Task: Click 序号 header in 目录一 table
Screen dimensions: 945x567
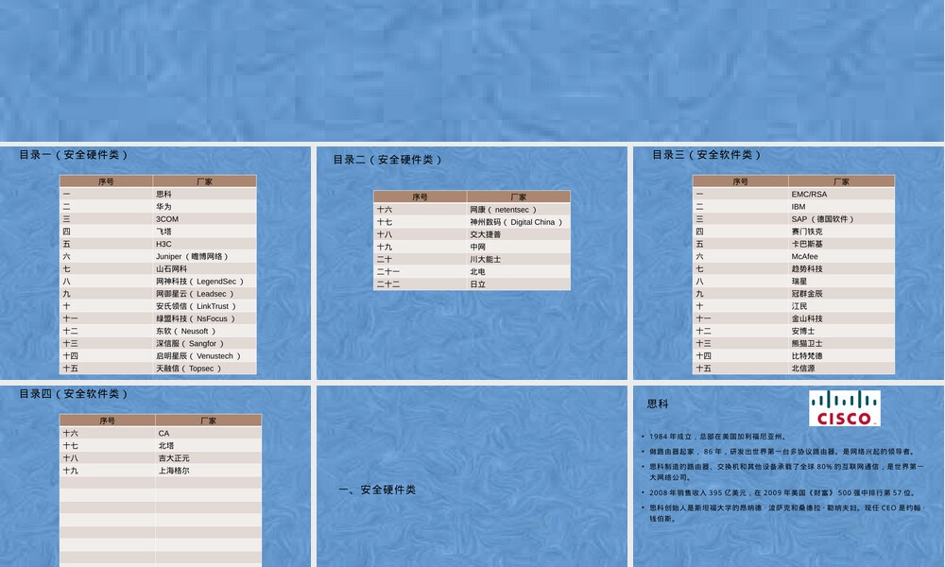Action: (x=106, y=181)
